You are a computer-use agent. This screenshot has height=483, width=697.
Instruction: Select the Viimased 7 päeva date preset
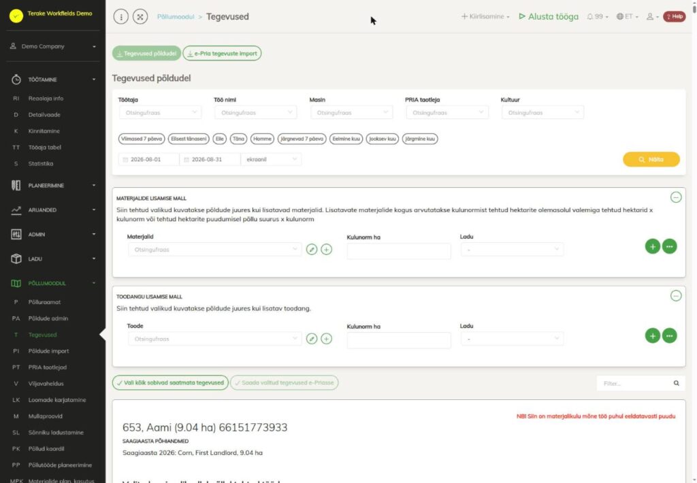pos(142,139)
